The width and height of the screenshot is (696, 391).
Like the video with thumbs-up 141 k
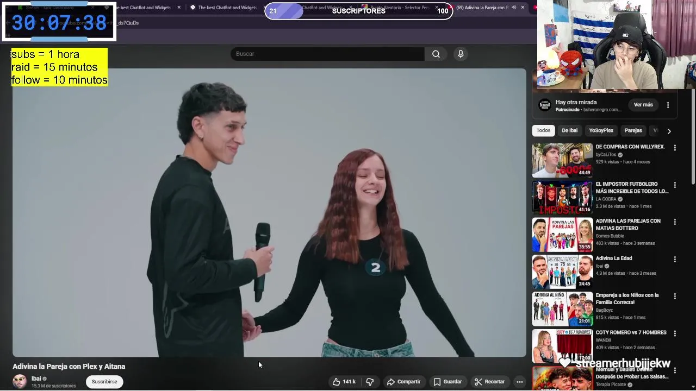(x=344, y=382)
